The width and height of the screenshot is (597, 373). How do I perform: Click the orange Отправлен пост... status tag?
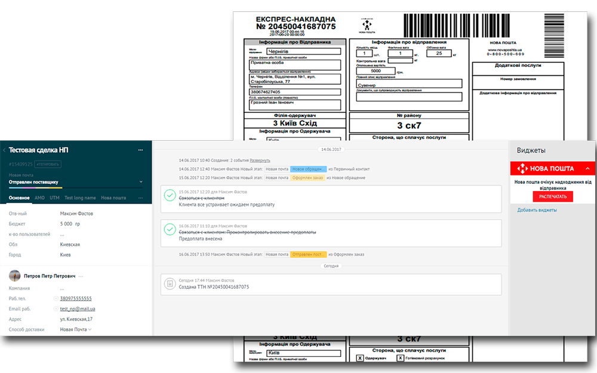(309, 254)
